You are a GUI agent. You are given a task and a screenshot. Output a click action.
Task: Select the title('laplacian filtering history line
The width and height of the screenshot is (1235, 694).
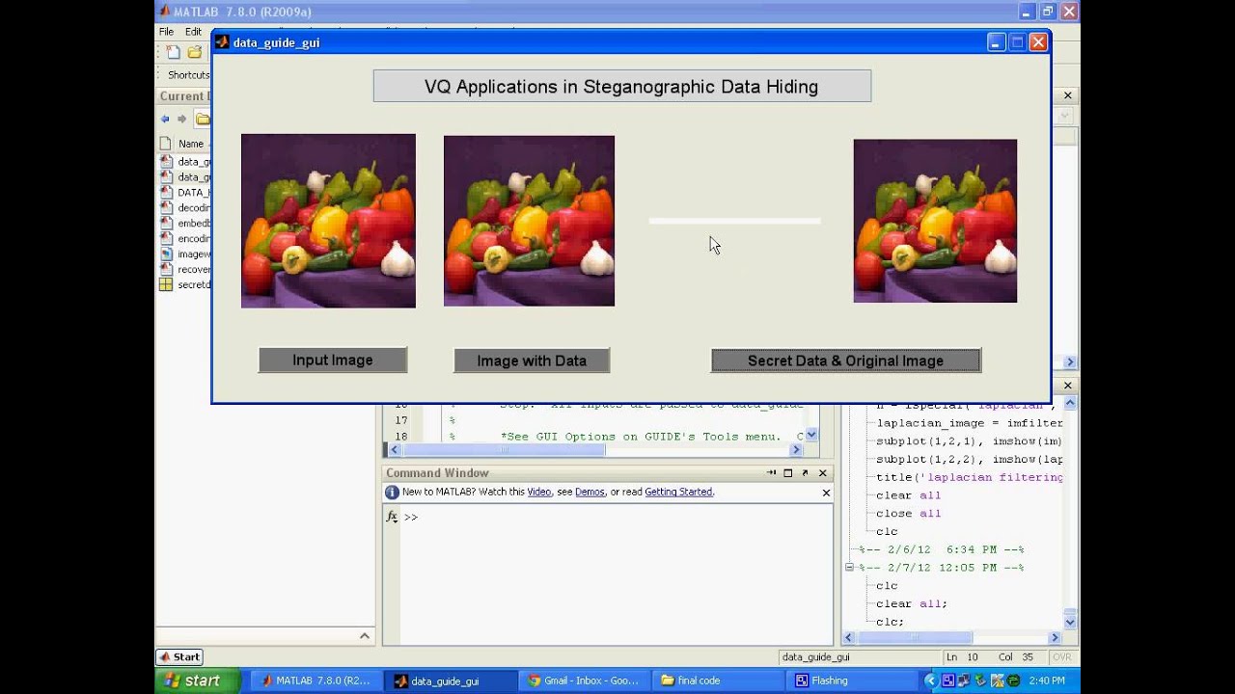pyautogui.click(x=969, y=477)
